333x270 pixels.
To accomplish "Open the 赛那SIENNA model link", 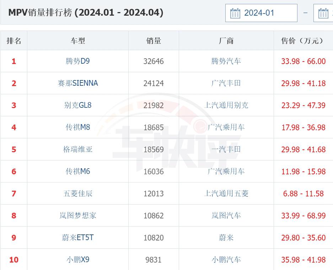I will click(78, 83).
